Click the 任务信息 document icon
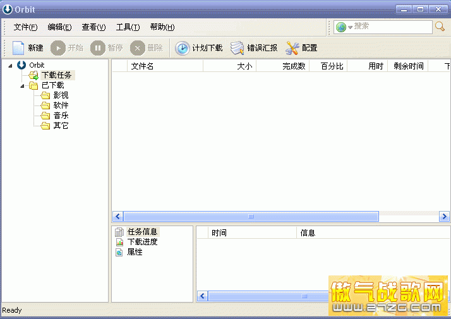 pos(119,232)
